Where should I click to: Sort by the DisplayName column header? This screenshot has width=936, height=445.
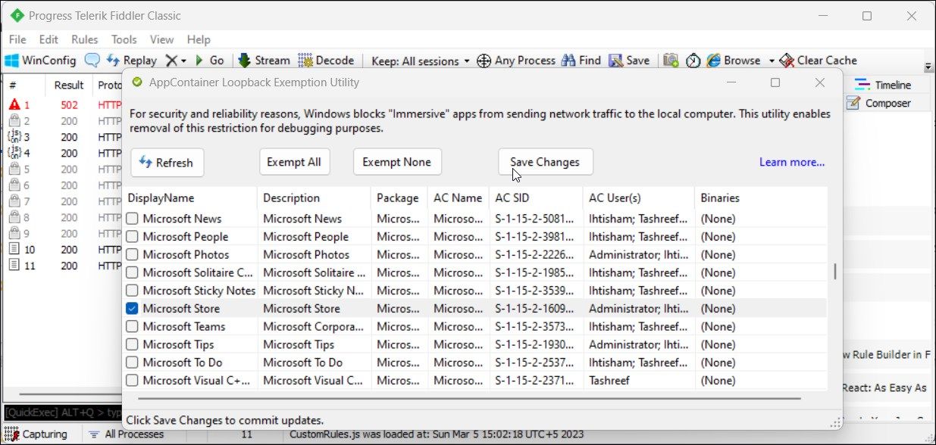189,198
